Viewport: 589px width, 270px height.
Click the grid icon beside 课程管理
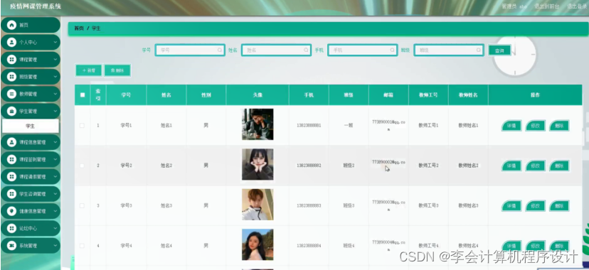pyautogui.click(x=11, y=60)
